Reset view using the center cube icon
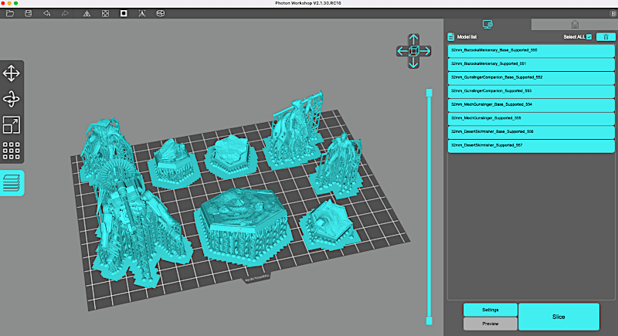 point(413,51)
